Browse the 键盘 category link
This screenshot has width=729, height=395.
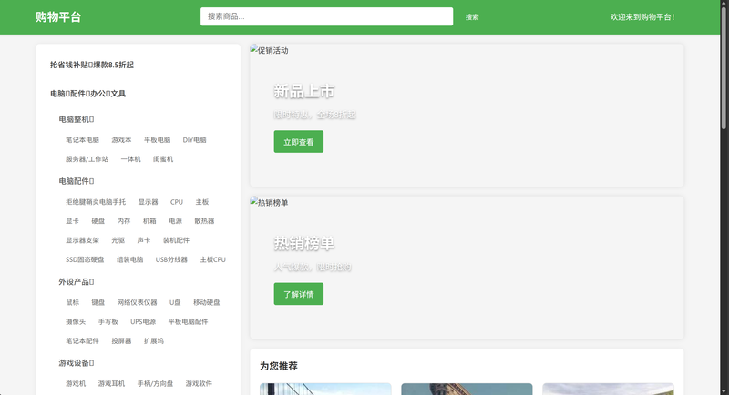coord(98,303)
